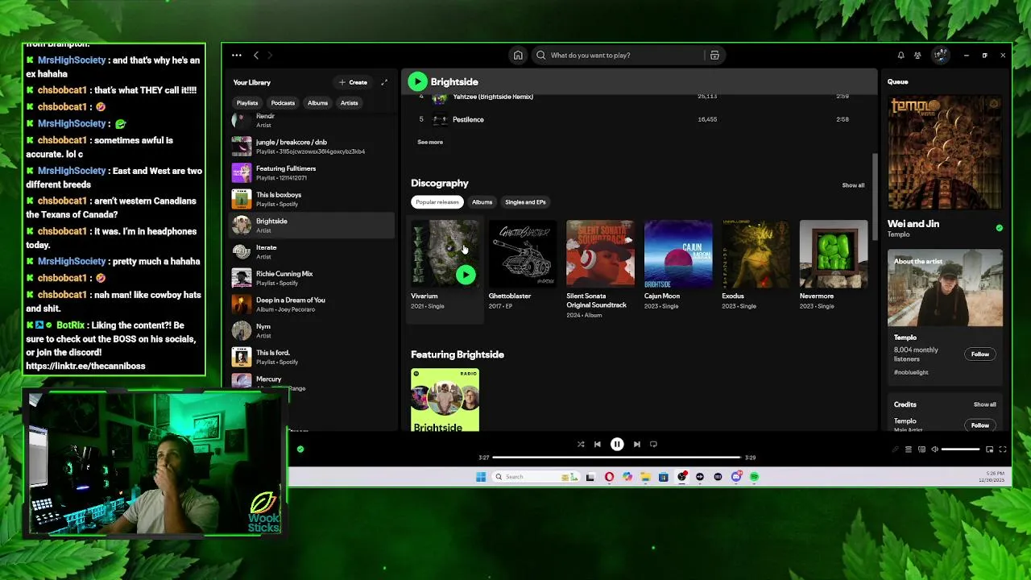This screenshot has width=1031, height=580.
Task: Open the Ghettoblaster EP cover
Action: 523,254
